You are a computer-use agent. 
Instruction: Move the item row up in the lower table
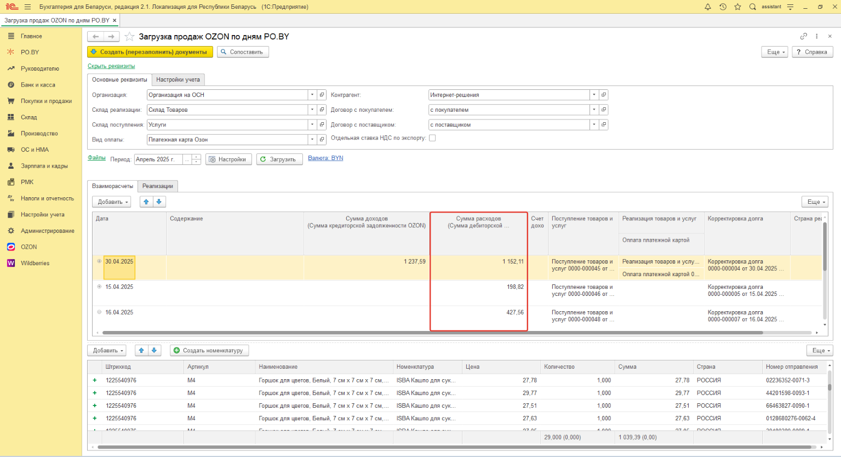[x=141, y=350]
